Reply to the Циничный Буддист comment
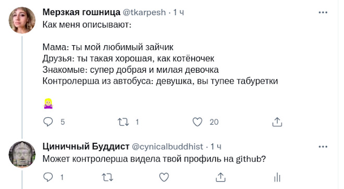The image size is (344, 189). coord(48,177)
